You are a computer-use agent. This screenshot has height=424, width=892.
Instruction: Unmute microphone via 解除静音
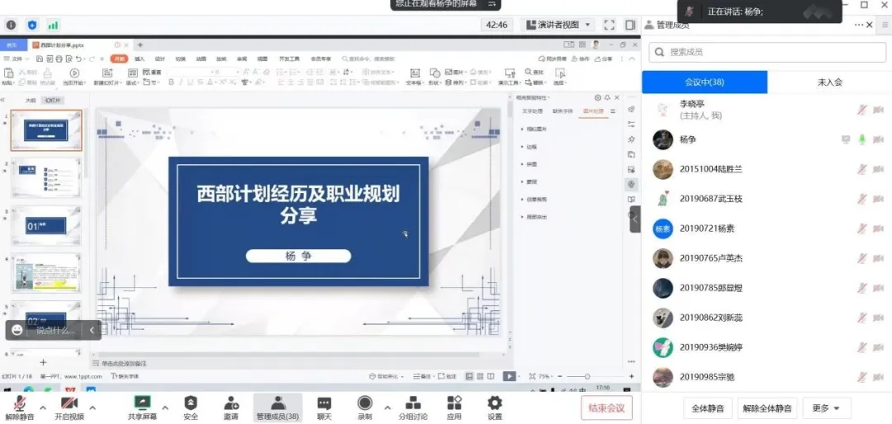point(20,407)
